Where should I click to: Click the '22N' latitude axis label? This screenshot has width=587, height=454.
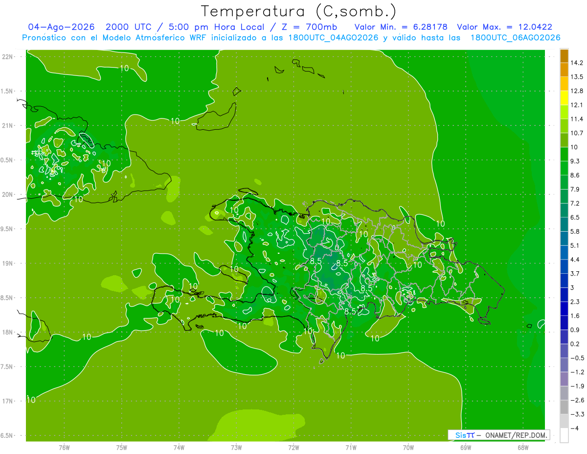7,56
